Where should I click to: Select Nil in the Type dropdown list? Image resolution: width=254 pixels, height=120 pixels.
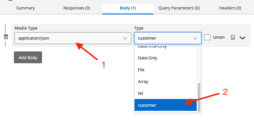click(140, 93)
